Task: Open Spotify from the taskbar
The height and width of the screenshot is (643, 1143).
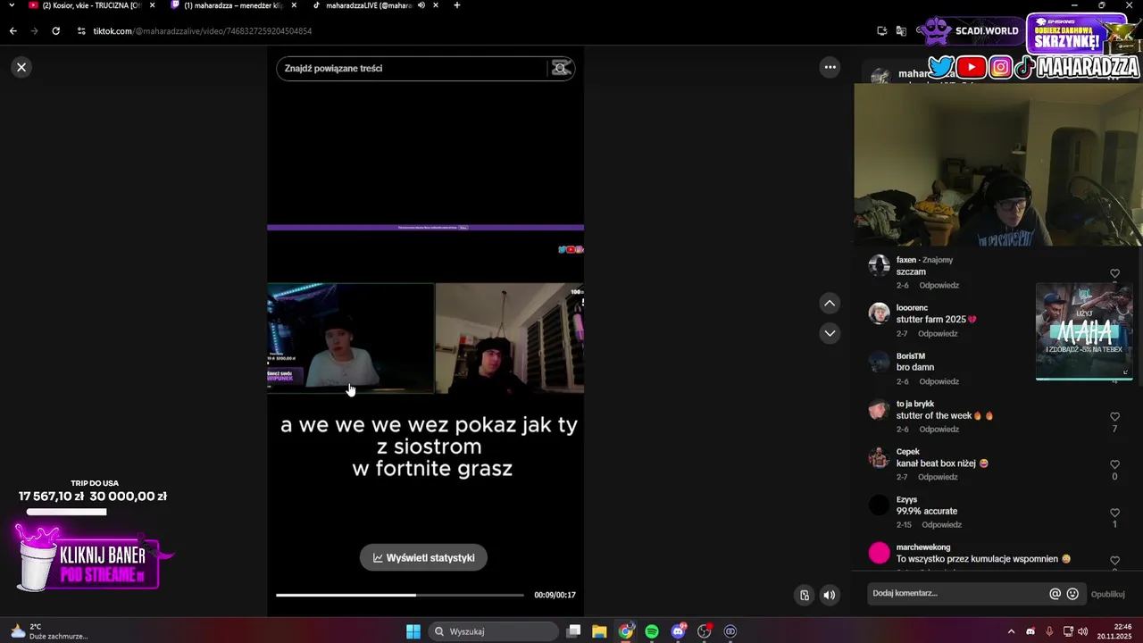Action: 652,631
